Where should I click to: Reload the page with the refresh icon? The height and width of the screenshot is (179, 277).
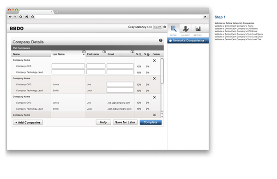(20, 17)
